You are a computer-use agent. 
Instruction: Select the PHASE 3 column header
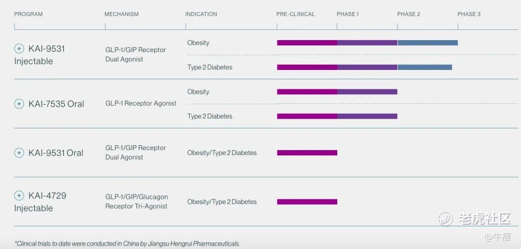[x=469, y=14]
